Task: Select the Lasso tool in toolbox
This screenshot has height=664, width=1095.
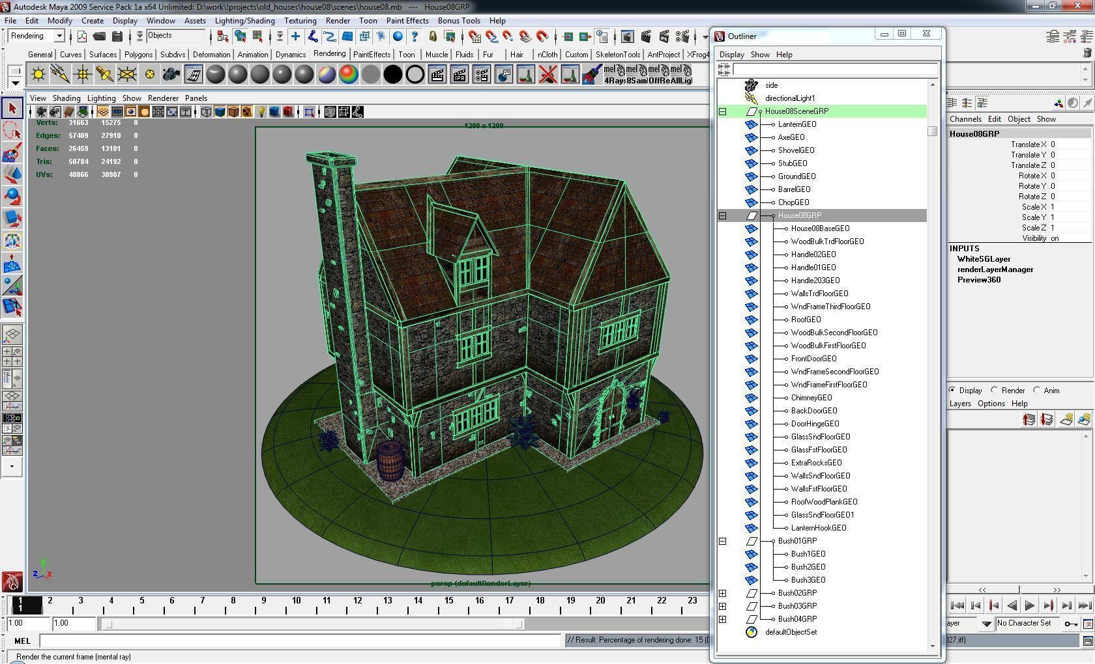Action: click(x=12, y=130)
